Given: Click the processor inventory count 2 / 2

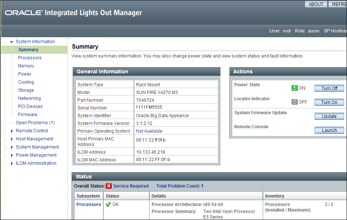Looking at the screenshot, I should pyautogui.click(x=329, y=205).
